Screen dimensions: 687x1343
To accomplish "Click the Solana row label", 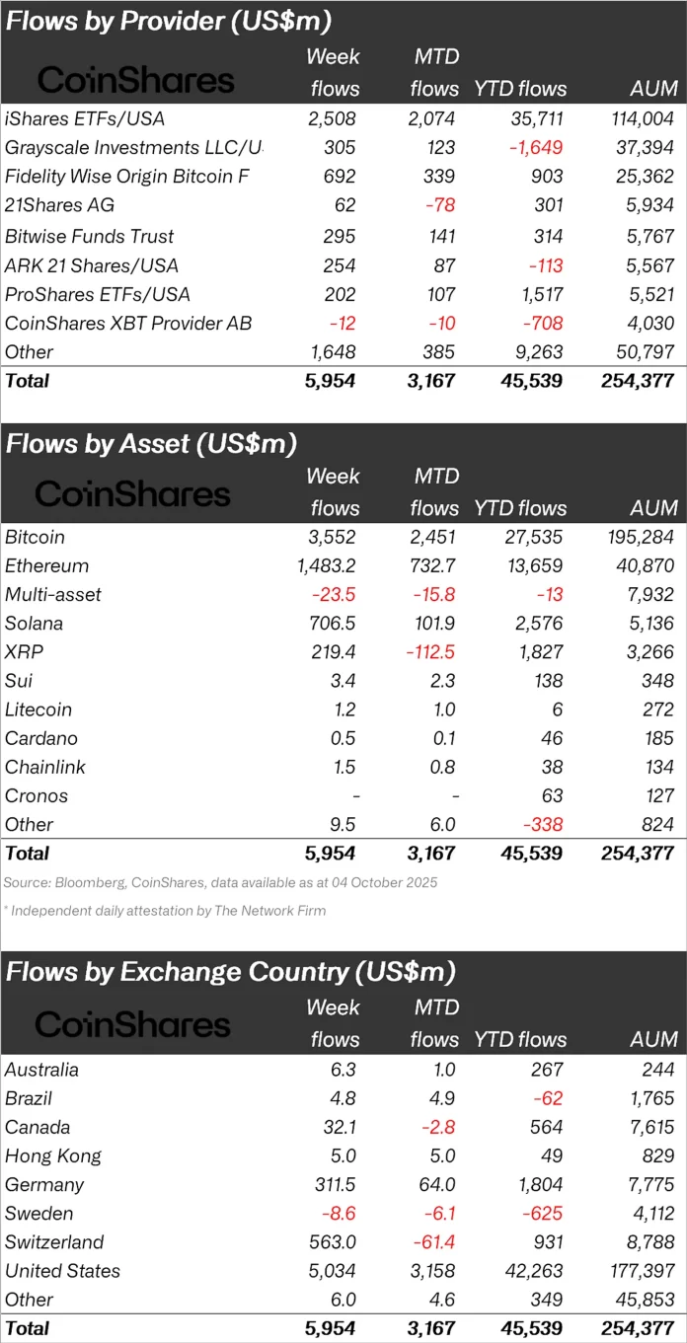I will pos(34,624).
